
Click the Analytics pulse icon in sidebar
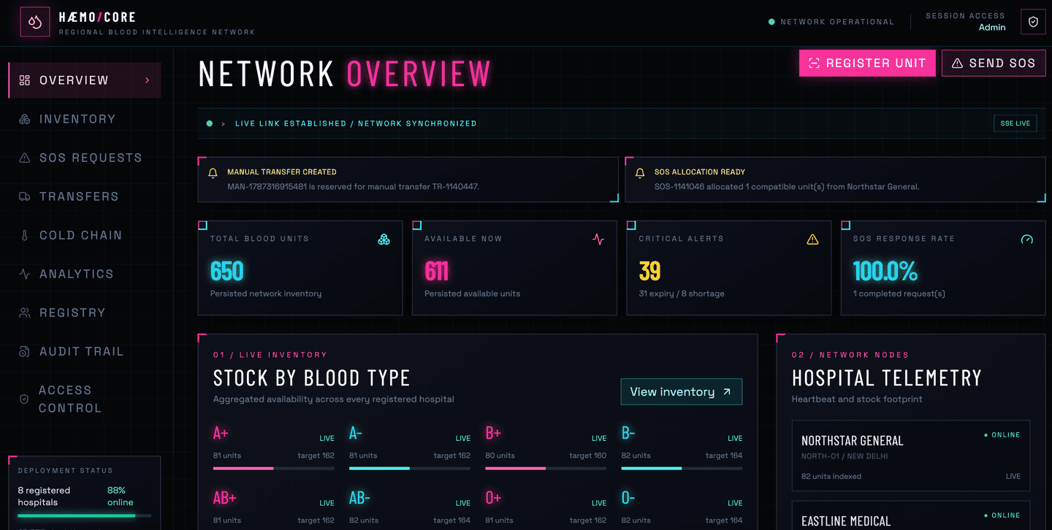(25, 274)
